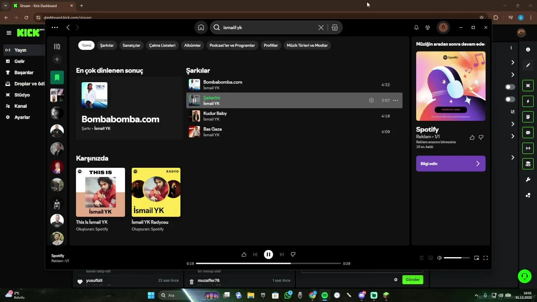
Task: Clear the 'ismail yk' search with X
Action: (321, 27)
